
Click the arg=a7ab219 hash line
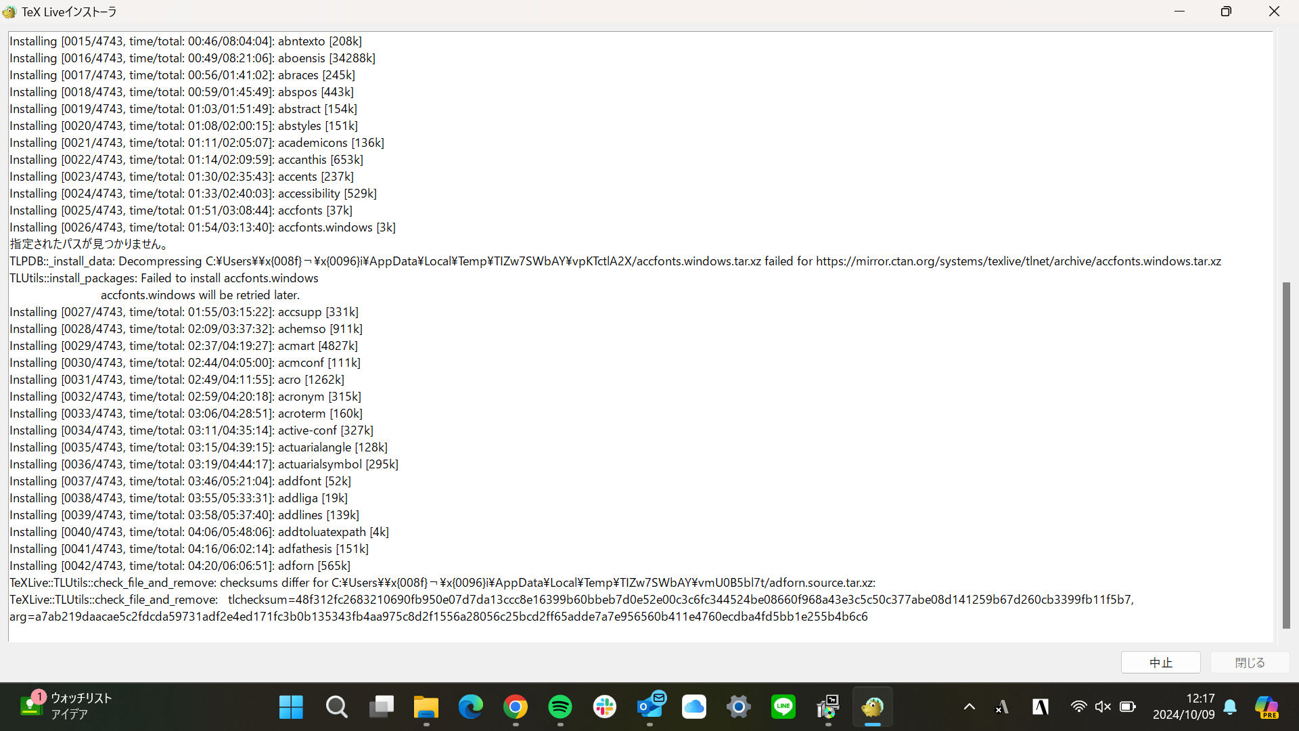coord(438,617)
